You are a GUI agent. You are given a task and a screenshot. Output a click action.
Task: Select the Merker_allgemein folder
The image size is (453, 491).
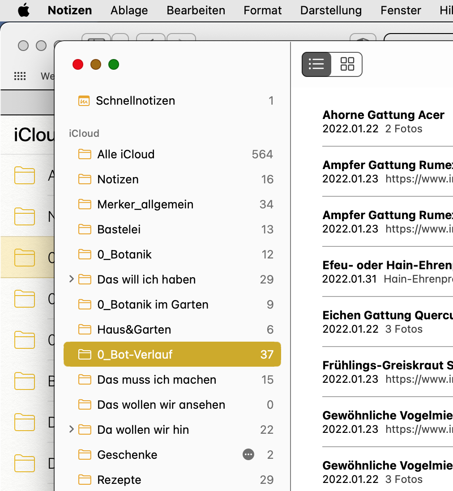pos(172,204)
